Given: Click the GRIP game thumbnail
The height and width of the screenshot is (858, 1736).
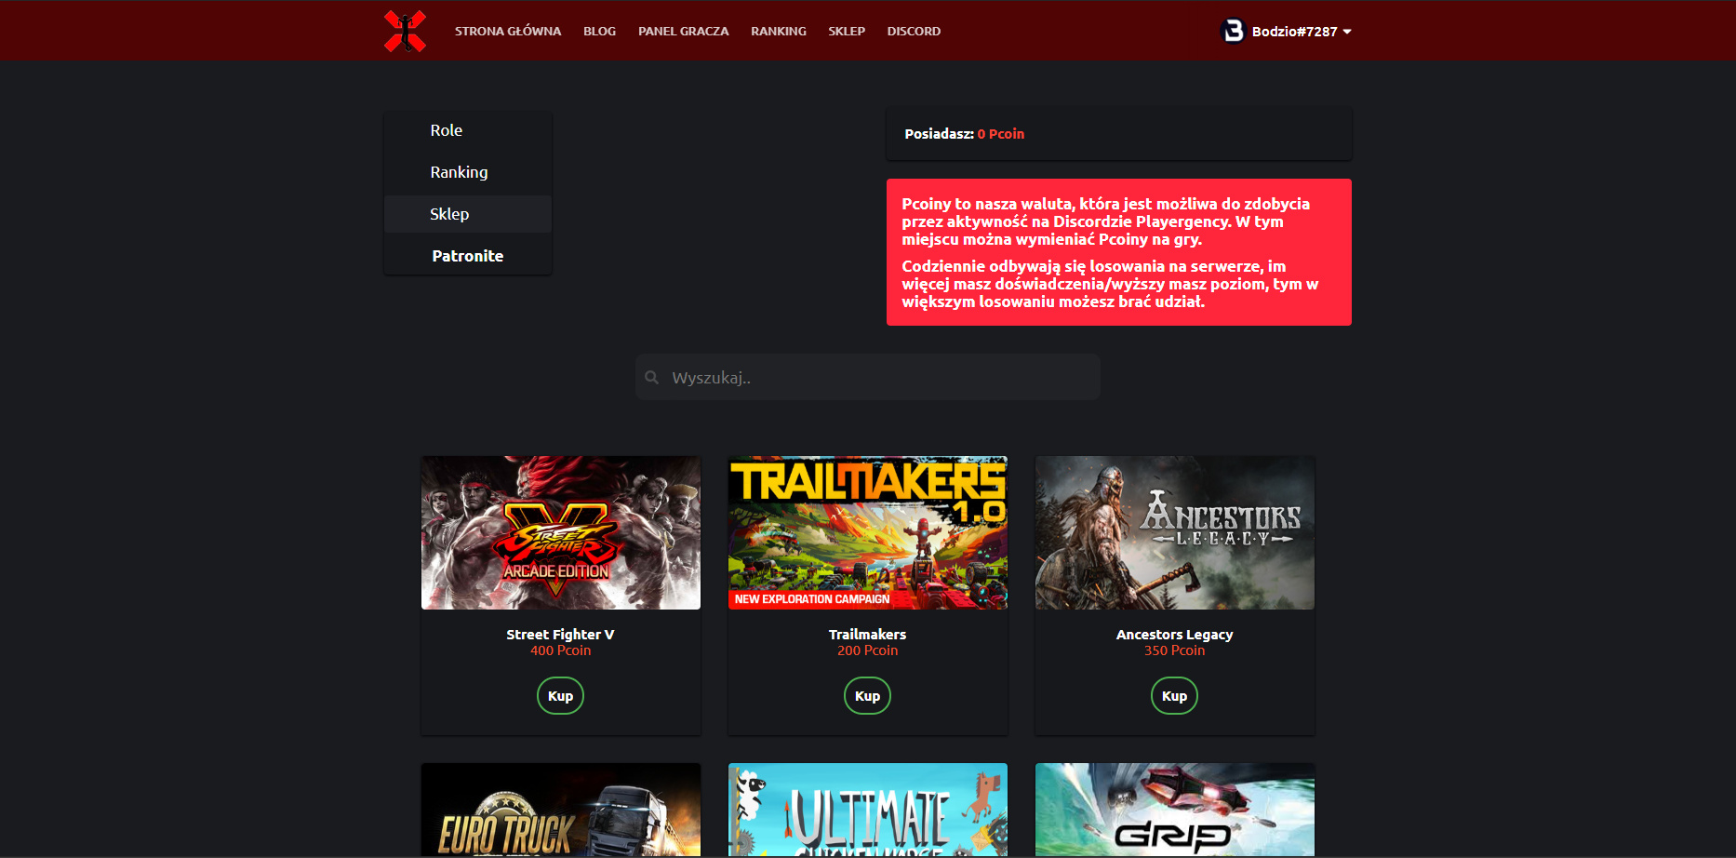Looking at the screenshot, I should [1174, 810].
